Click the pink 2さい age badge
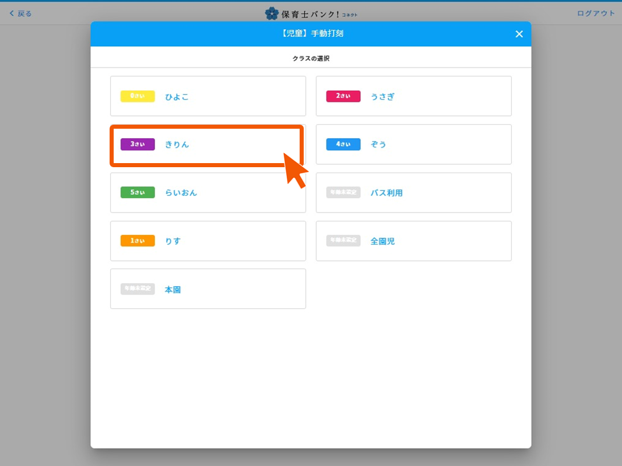 pos(343,96)
